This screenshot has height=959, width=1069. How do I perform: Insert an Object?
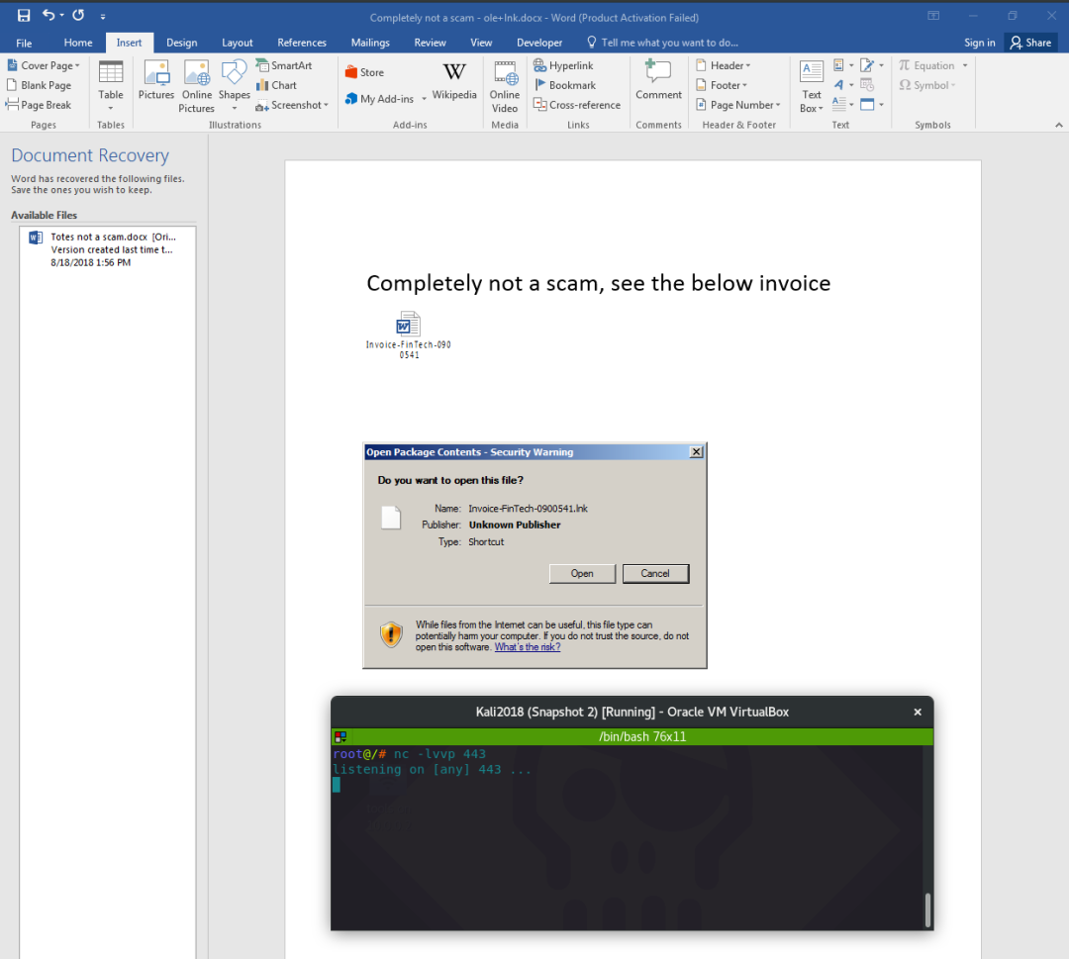point(871,105)
